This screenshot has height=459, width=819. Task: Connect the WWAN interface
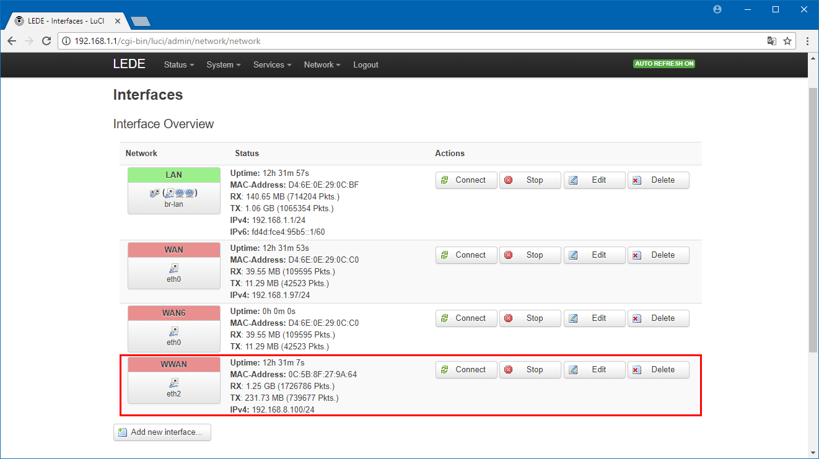tap(466, 370)
